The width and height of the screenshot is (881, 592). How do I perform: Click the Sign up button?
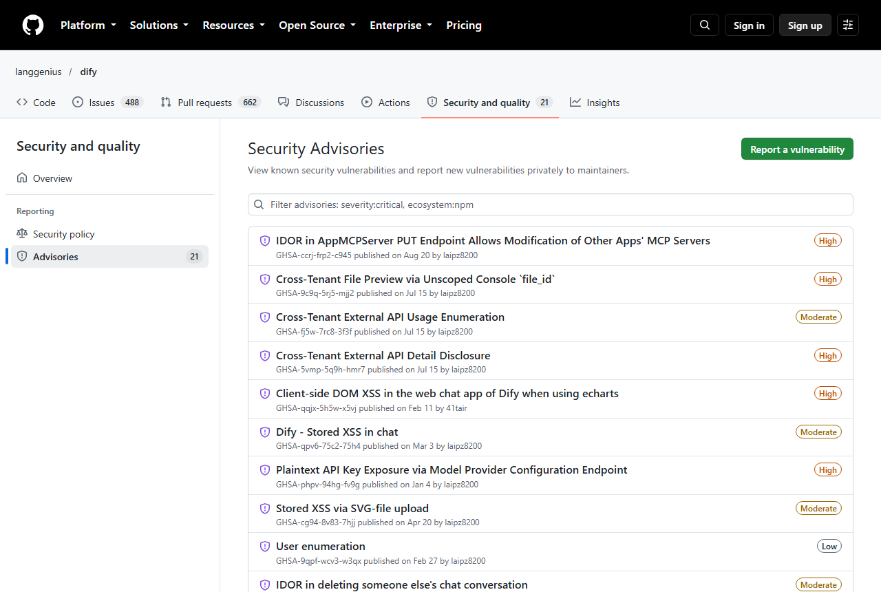[x=805, y=25]
